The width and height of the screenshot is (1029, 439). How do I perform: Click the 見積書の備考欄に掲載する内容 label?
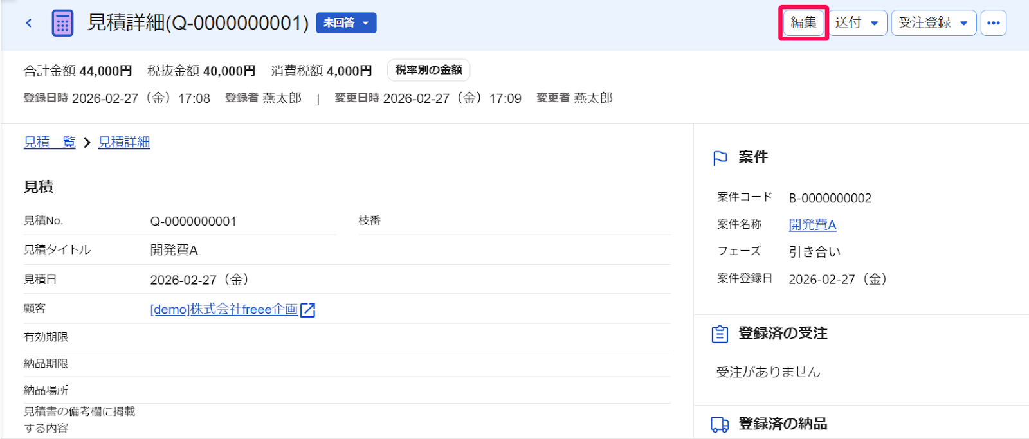click(80, 420)
